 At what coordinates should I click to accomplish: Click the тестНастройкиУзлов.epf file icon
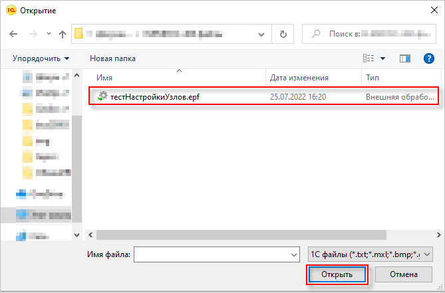(102, 96)
